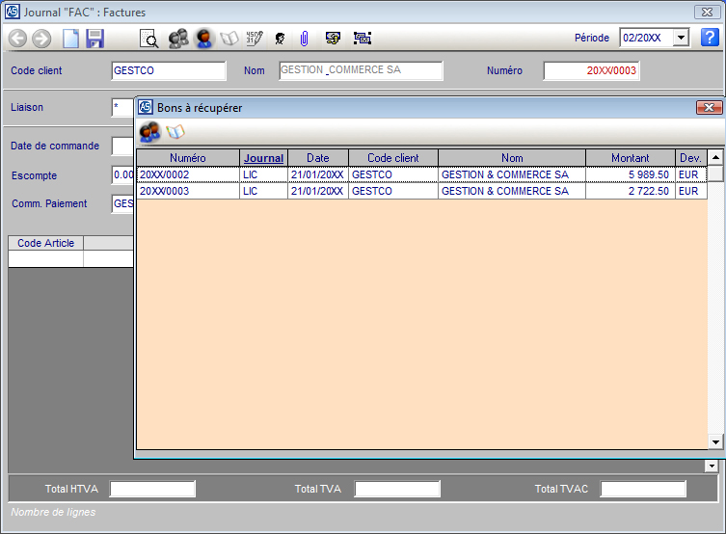Screen dimensions: 726x534
Task: Click the forward navigation arrow in toolbar
Action: tap(41, 39)
